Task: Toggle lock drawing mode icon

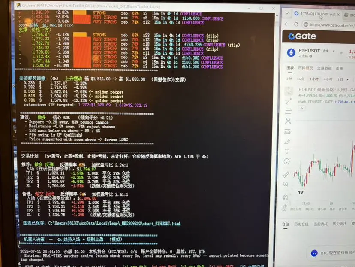Action: click(285, 207)
